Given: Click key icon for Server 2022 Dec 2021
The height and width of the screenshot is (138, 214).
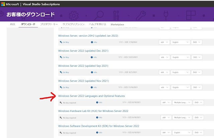Looking at the screenshot, I should pyautogui.click(x=61, y=57).
